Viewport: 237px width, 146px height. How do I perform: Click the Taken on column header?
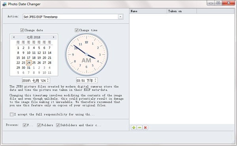coord(182,11)
